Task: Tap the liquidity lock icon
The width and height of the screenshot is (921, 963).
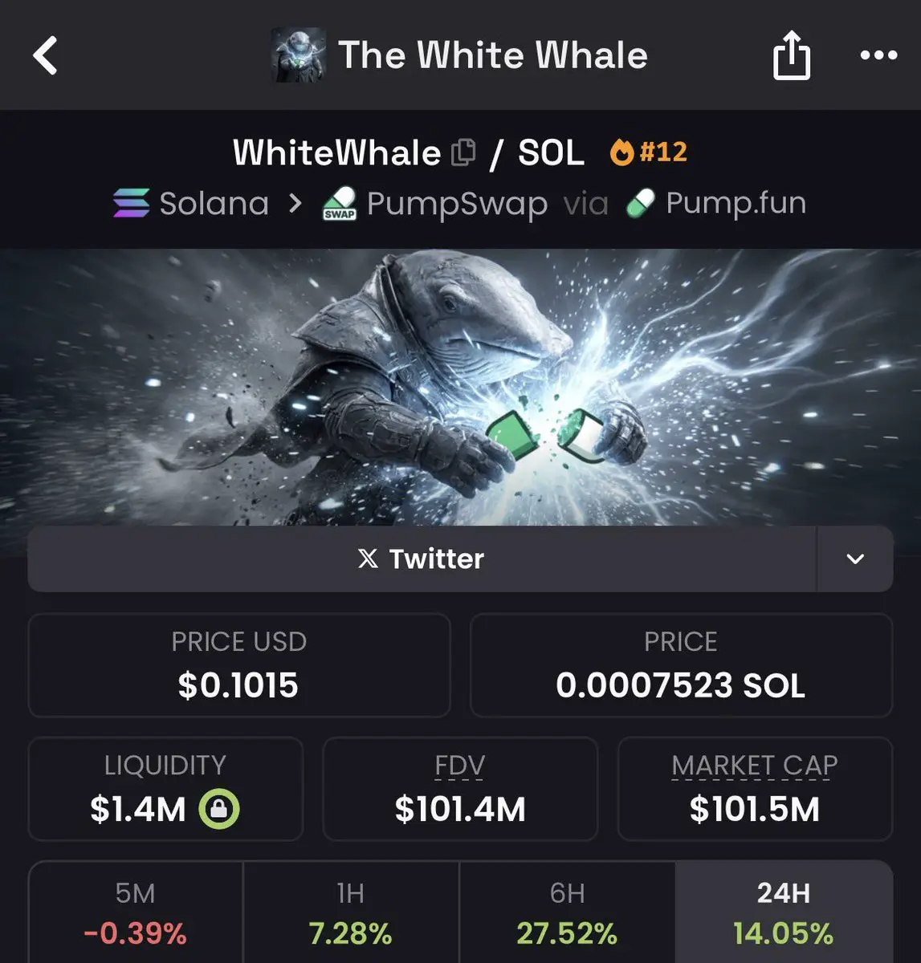Action: click(x=219, y=809)
